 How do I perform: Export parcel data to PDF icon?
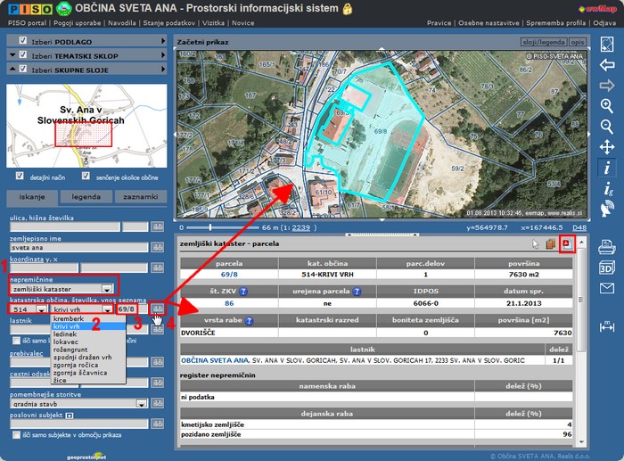pyautogui.click(x=567, y=243)
